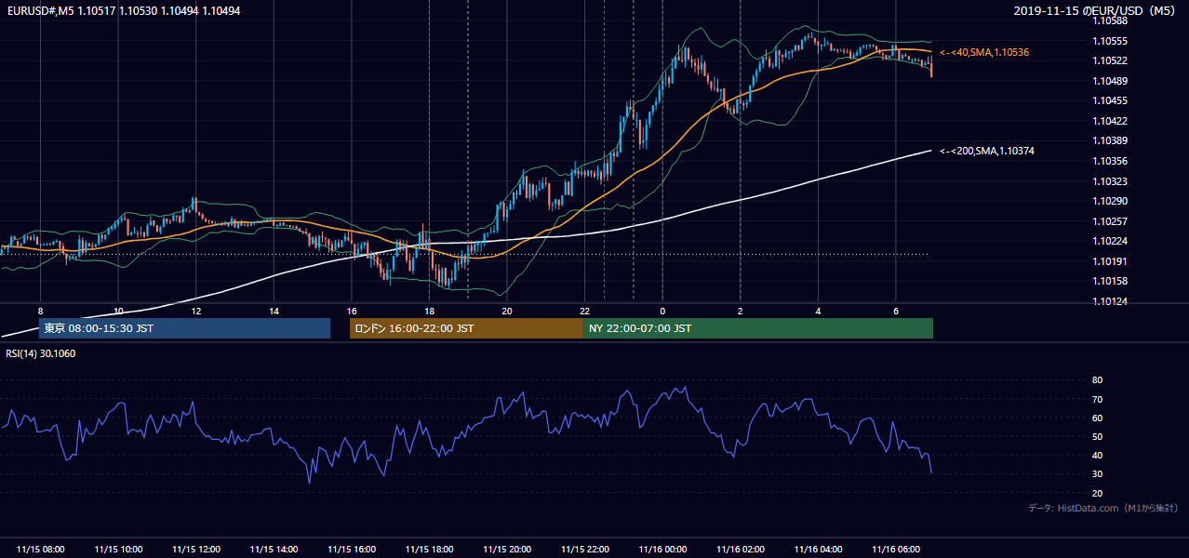The height and width of the screenshot is (558, 1189).
Task: Select the ロンドン 16:00-22:00 JST session bar
Action: (466, 328)
